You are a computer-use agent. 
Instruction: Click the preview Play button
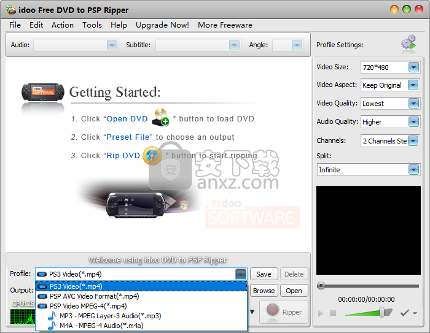(x=321, y=313)
